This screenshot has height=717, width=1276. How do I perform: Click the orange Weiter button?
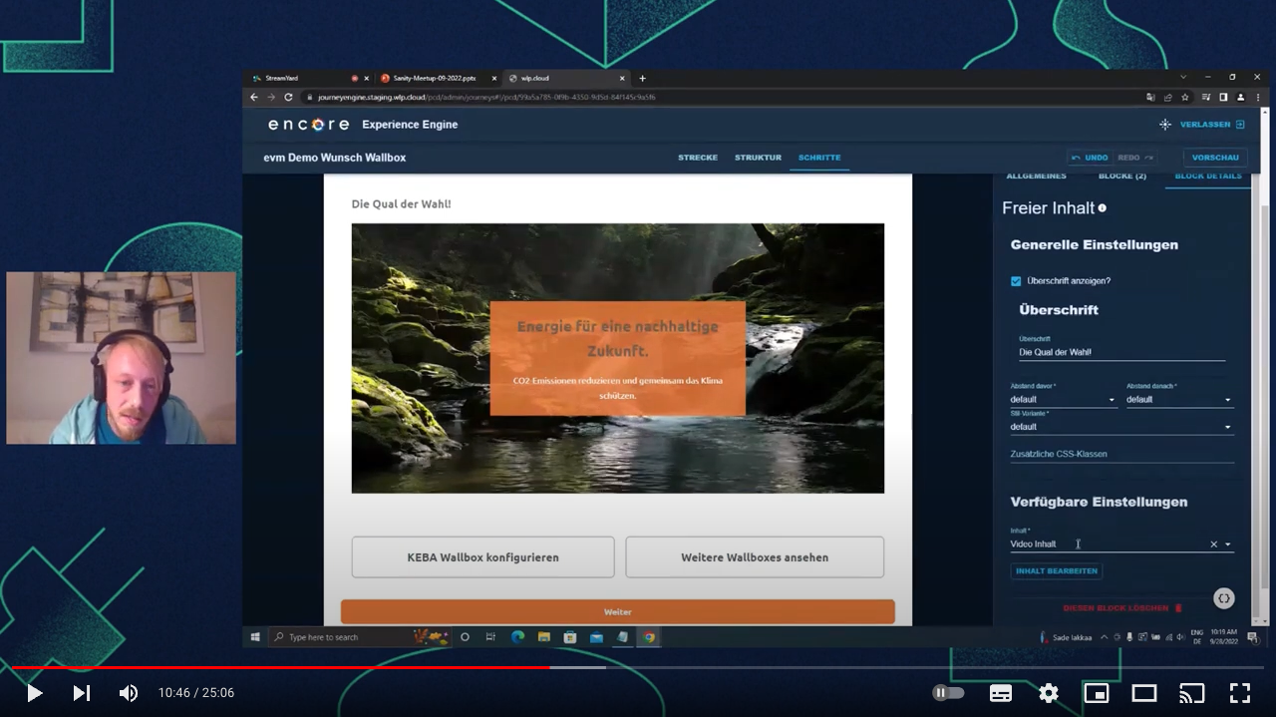(618, 612)
